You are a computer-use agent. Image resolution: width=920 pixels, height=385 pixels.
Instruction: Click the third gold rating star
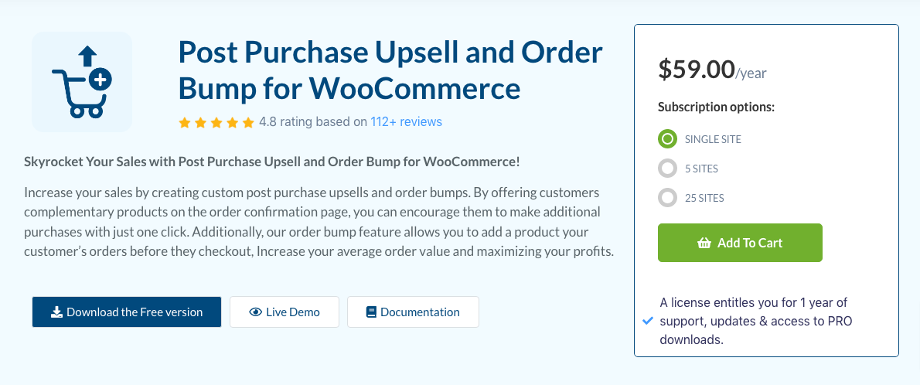pyautogui.click(x=216, y=123)
